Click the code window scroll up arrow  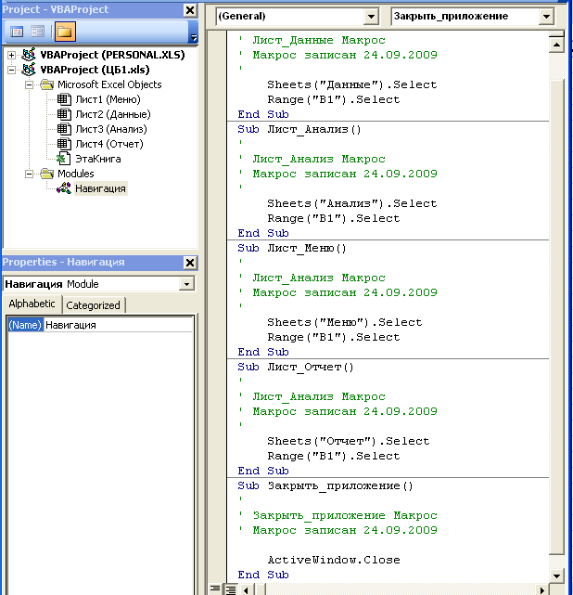point(556,45)
